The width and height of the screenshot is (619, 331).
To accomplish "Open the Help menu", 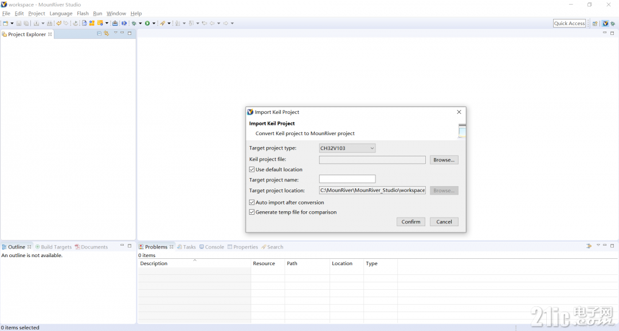I will (x=136, y=13).
